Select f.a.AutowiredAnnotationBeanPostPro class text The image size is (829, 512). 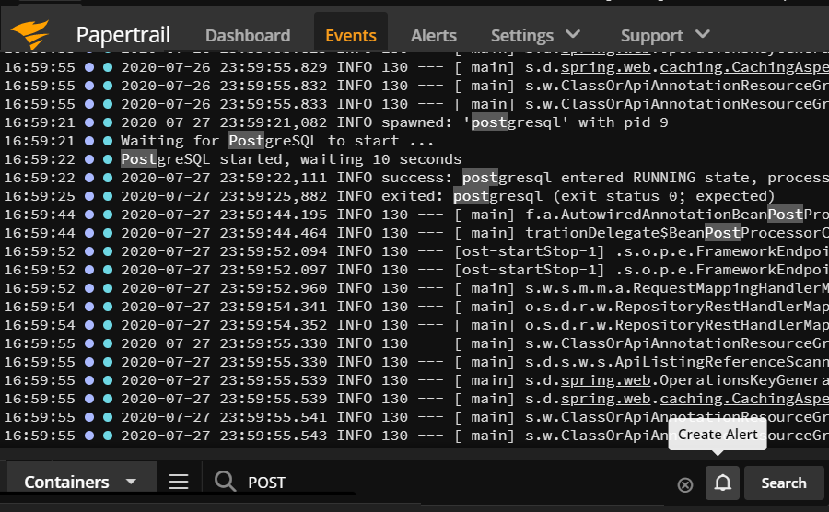pyautogui.click(x=677, y=215)
